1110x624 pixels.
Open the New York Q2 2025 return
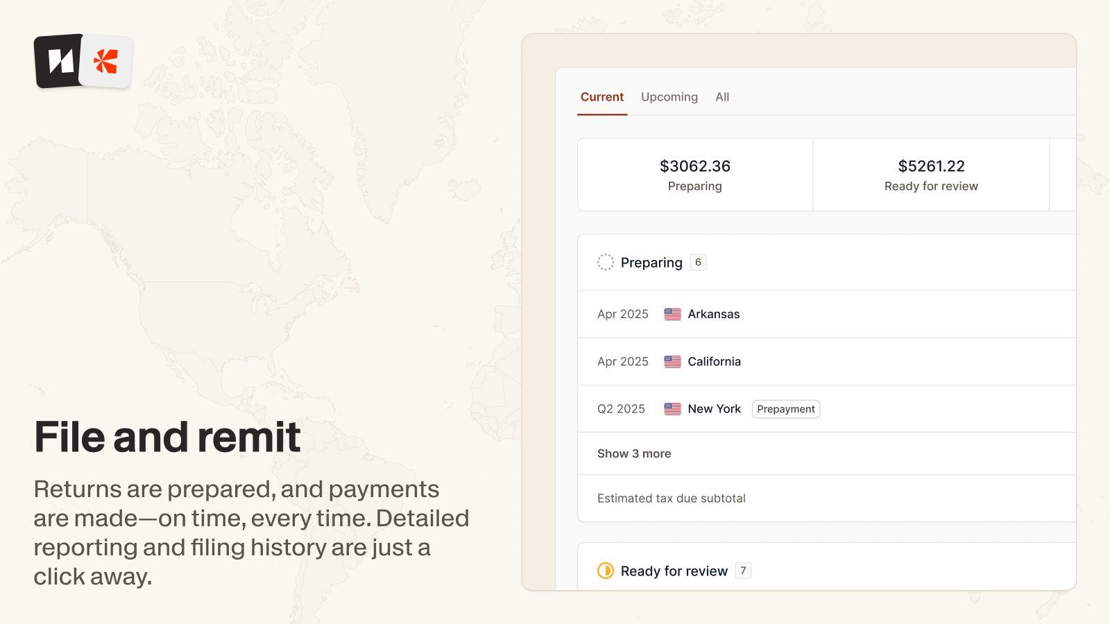(x=714, y=409)
